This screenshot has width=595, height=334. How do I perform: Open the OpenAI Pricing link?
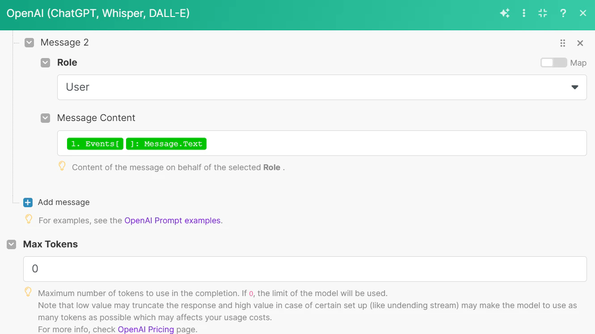(146, 330)
